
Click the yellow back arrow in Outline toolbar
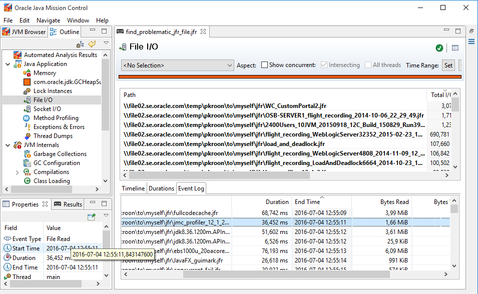(92, 44)
